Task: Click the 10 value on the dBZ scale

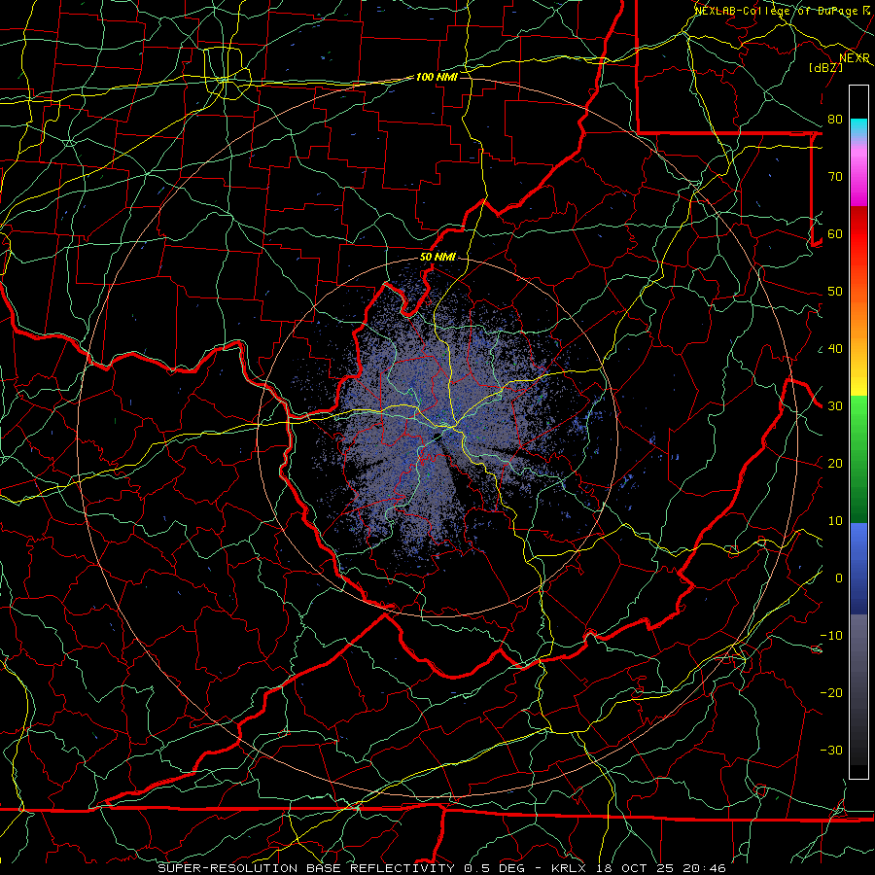Action: pyautogui.click(x=835, y=521)
